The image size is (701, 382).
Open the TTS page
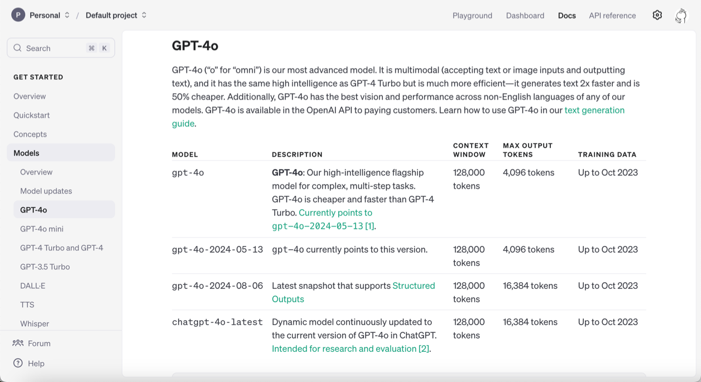click(x=27, y=304)
